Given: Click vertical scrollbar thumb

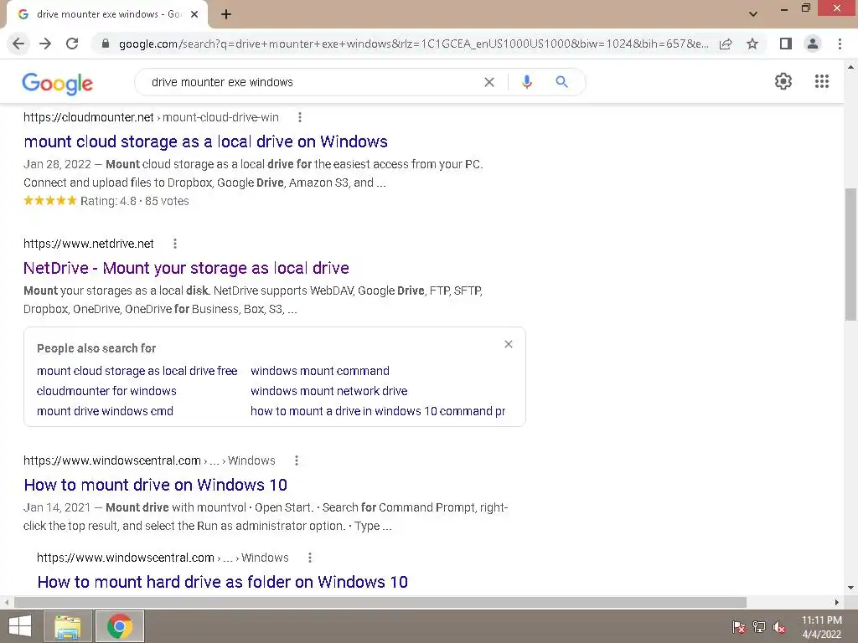Looking at the screenshot, I should tap(850, 255).
